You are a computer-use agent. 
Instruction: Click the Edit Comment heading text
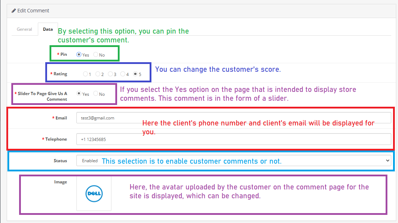tap(33, 11)
